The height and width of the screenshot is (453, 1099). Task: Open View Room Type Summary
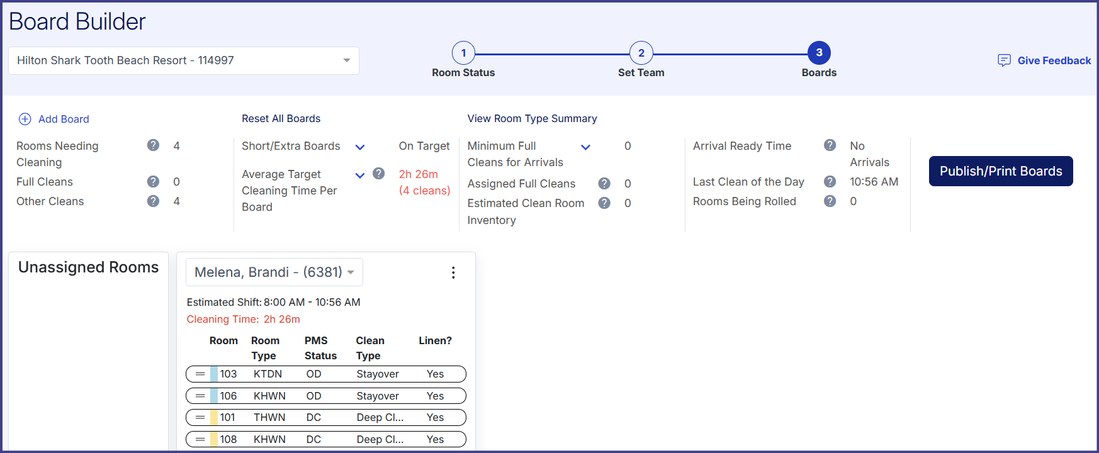[x=532, y=118]
